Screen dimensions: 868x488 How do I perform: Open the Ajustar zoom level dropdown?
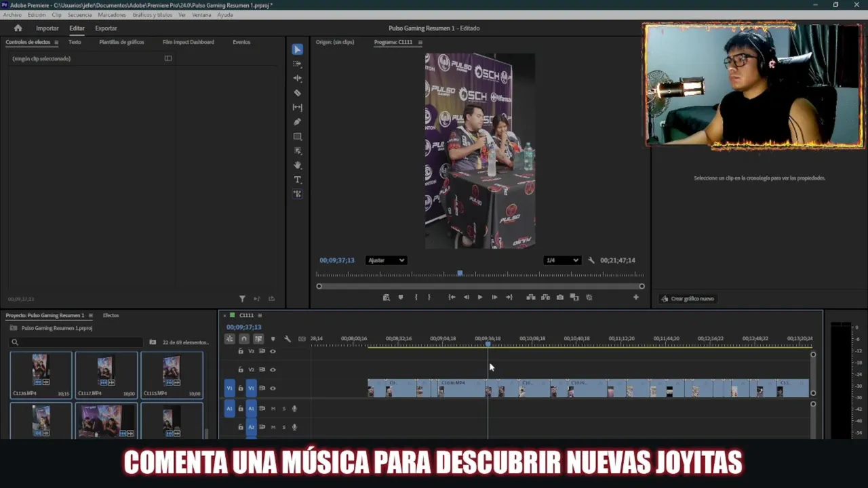click(x=386, y=260)
